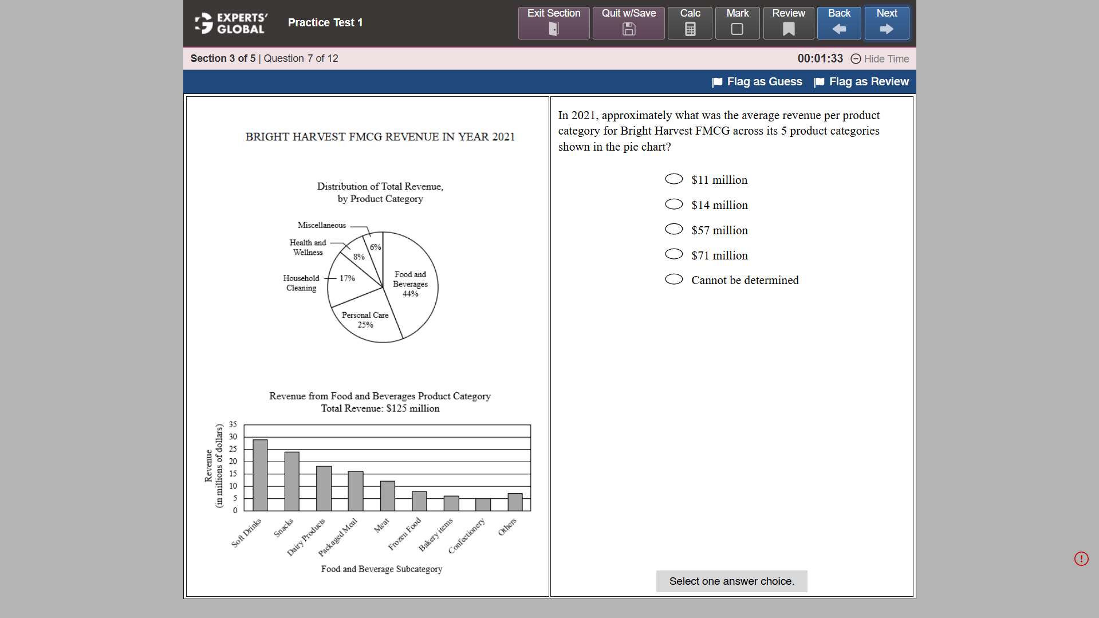Click the minus icon beside Hide Time
The height and width of the screenshot is (618, 1099).
coord(856,59)
